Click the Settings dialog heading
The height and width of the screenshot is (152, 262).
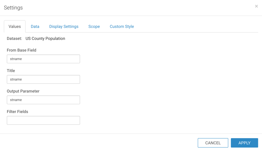point(13,8)
